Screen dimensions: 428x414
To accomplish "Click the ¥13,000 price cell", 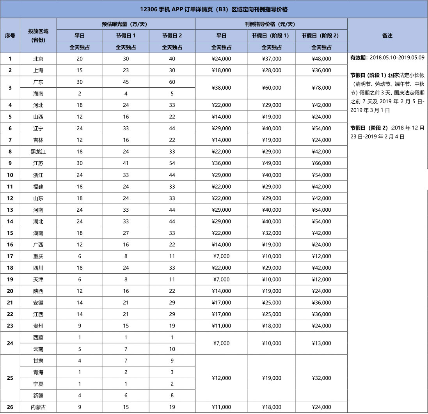I will click(321, 343).
